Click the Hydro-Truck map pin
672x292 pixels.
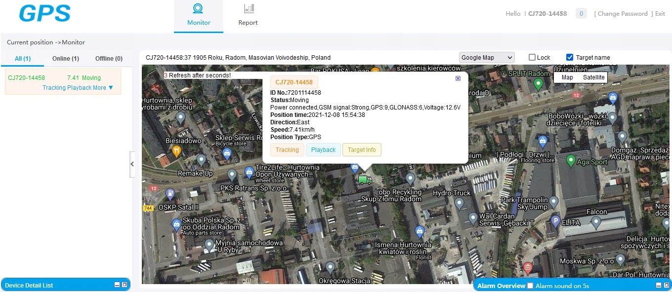click(459, 204)
